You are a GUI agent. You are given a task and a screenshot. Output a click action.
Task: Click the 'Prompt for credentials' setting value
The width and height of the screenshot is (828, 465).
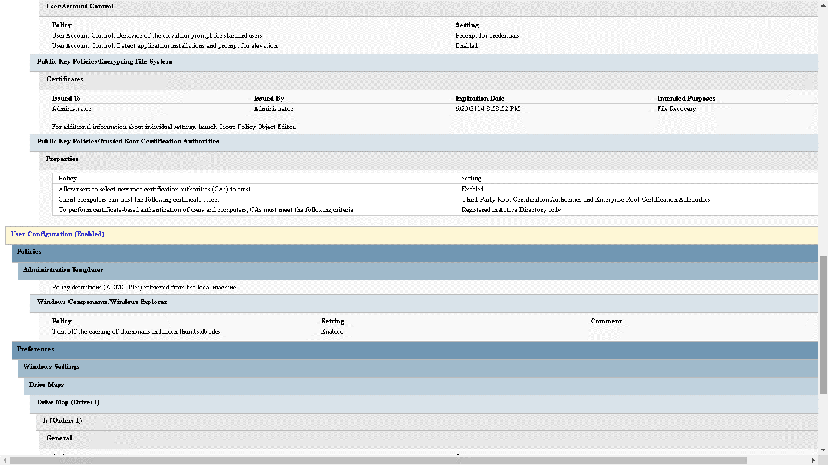(x=487, y=36)
